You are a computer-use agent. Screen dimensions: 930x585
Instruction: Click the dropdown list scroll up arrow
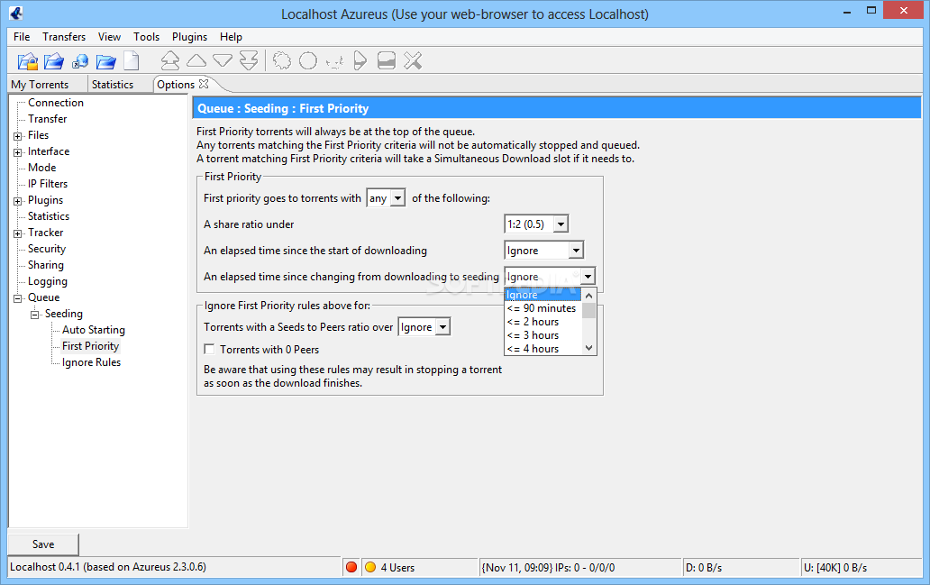tap(588, 295)
